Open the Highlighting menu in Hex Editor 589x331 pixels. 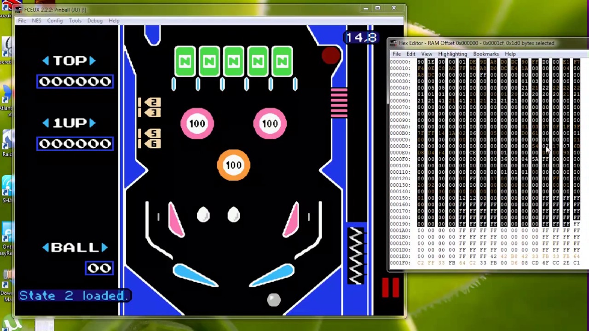tap(452, 54)
